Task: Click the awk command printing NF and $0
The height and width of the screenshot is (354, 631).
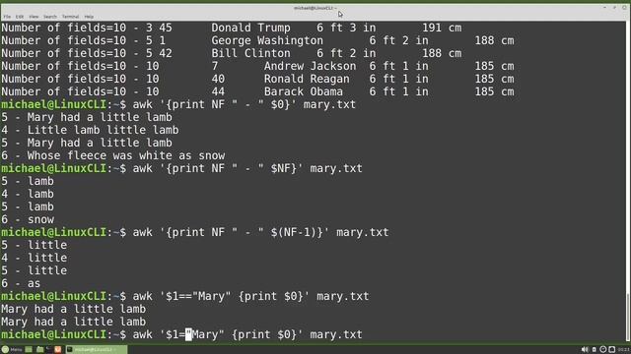Action: tap(245, 105)
